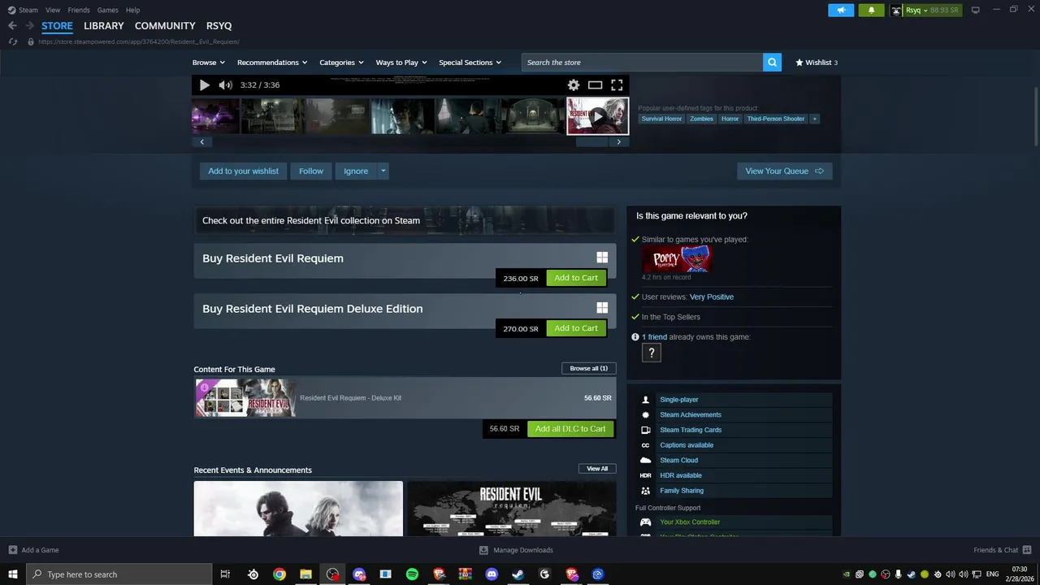This screenshot has height=585, width=1040.
Task: Open the Resident Evil Requiem Deluxe Kit row
Action: (x=405, y=398)
